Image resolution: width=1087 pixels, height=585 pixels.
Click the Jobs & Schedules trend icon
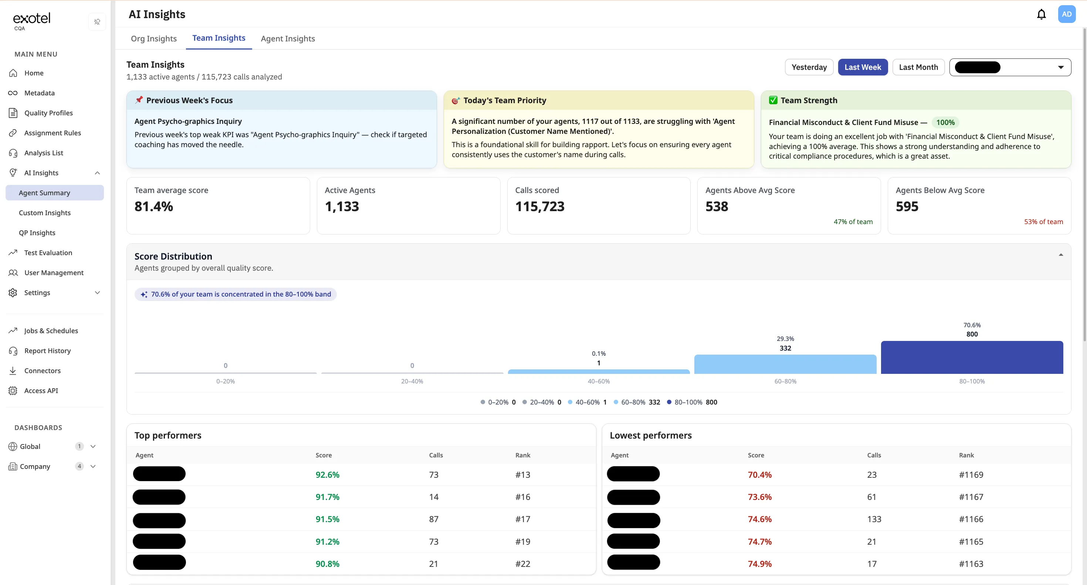tap(13, 331)
